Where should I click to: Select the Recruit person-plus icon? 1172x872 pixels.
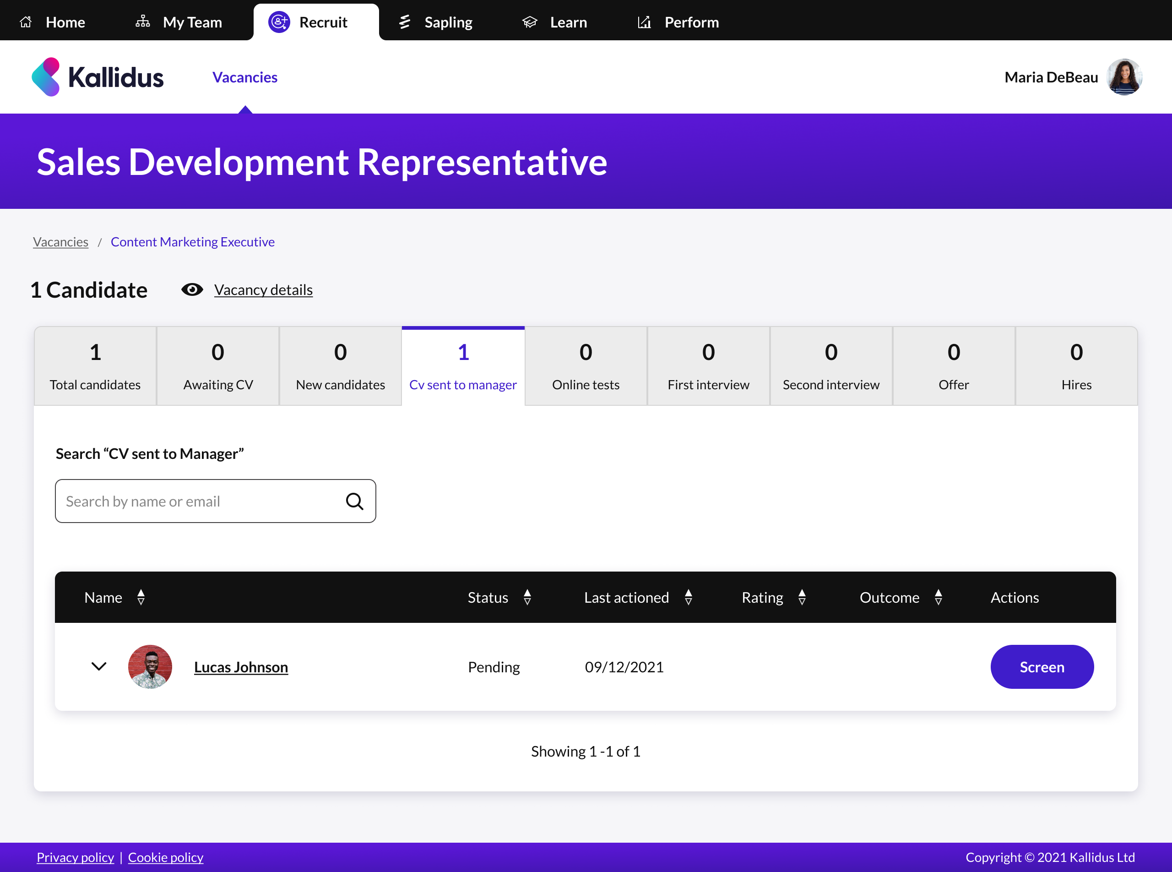coord(279,22)
